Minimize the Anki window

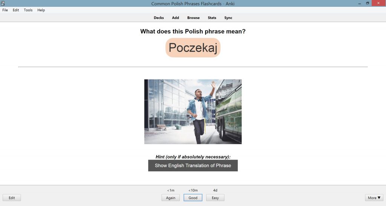(x=359, y=3)
